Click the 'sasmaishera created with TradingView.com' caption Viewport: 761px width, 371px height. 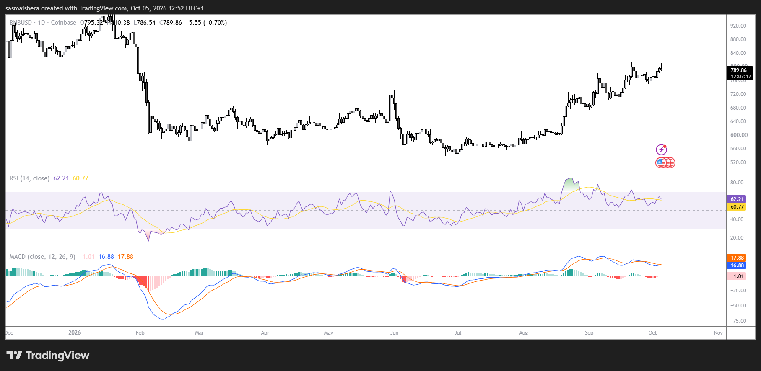66,8
